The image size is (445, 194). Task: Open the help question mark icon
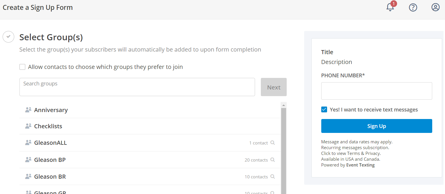[x=413, y=7]
